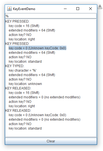Viewport: 103px width, 151px height.
Task: Click the 'key location: unknown' line
Action: (25, 84)
